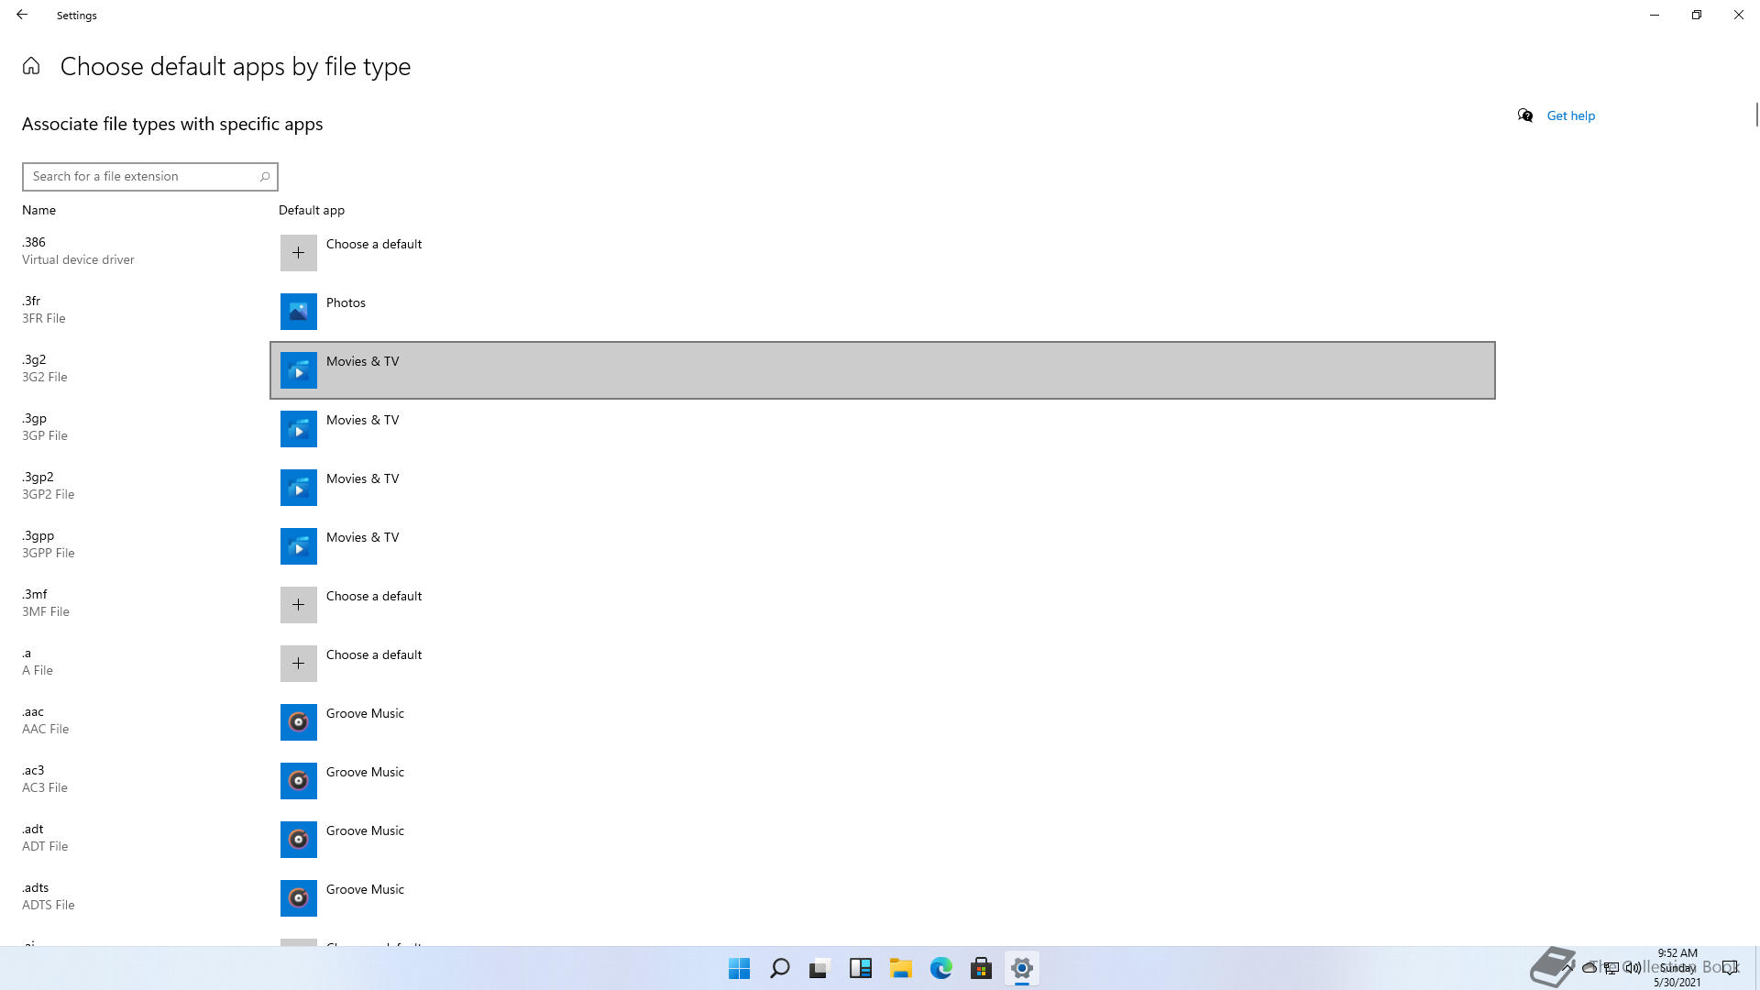Click the .3gp2 extension name
The image size is (1760, 990).
point(38,477)
